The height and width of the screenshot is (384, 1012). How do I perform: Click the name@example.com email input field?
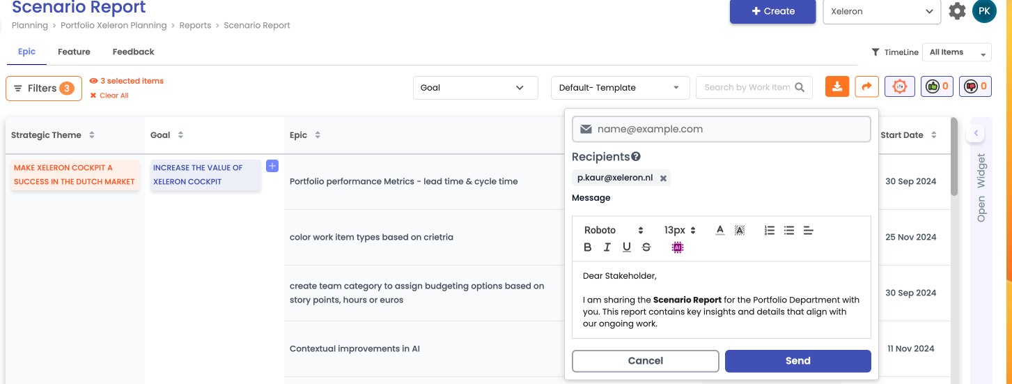[x=721, y=129]
